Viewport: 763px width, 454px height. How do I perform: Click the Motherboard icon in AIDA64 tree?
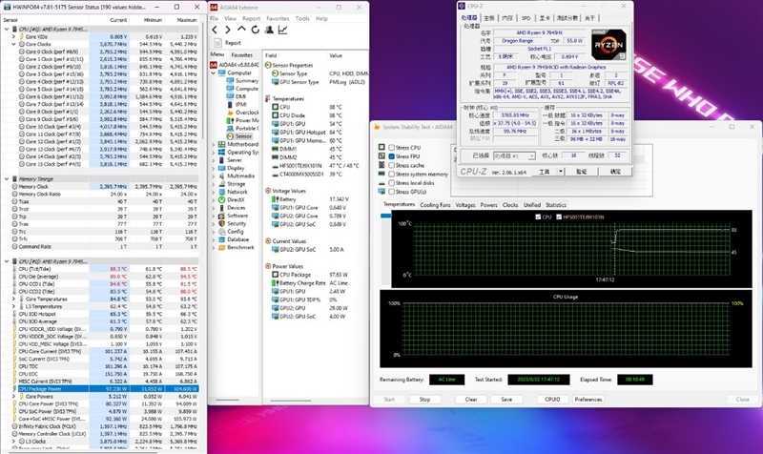pos(221,144)
